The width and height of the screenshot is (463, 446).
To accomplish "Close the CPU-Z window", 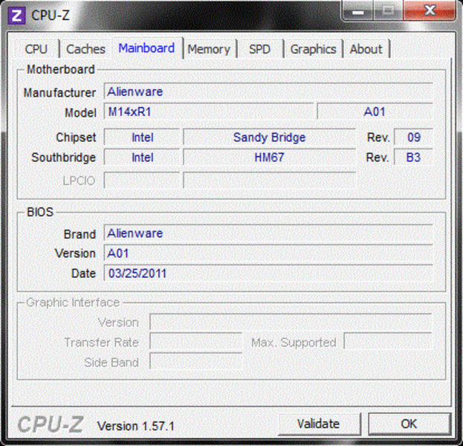I will pos(430,11).
